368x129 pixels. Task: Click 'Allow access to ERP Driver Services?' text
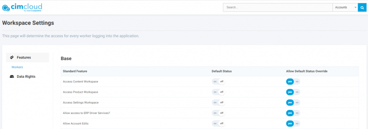(87, 113)
